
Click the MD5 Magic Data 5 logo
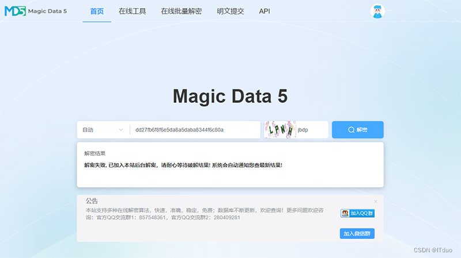[x=36, y=11]
